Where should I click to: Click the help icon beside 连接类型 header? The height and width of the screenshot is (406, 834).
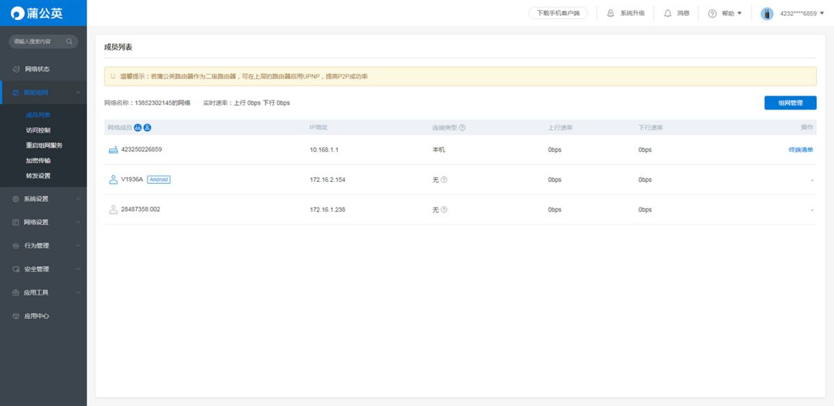pos(462,128)
